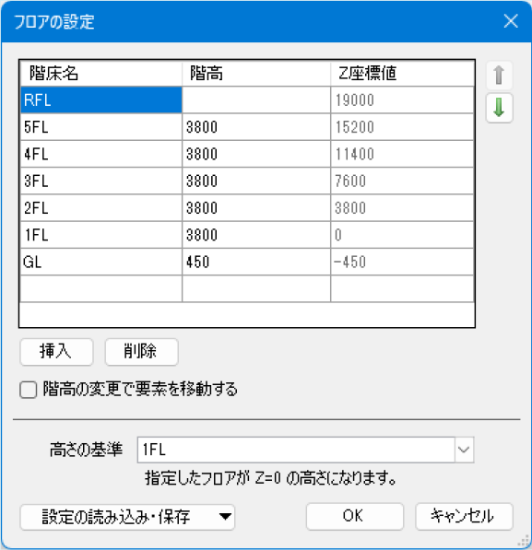
Task: Click the green move-down arrow icon
Action: (x=499, y=108)
